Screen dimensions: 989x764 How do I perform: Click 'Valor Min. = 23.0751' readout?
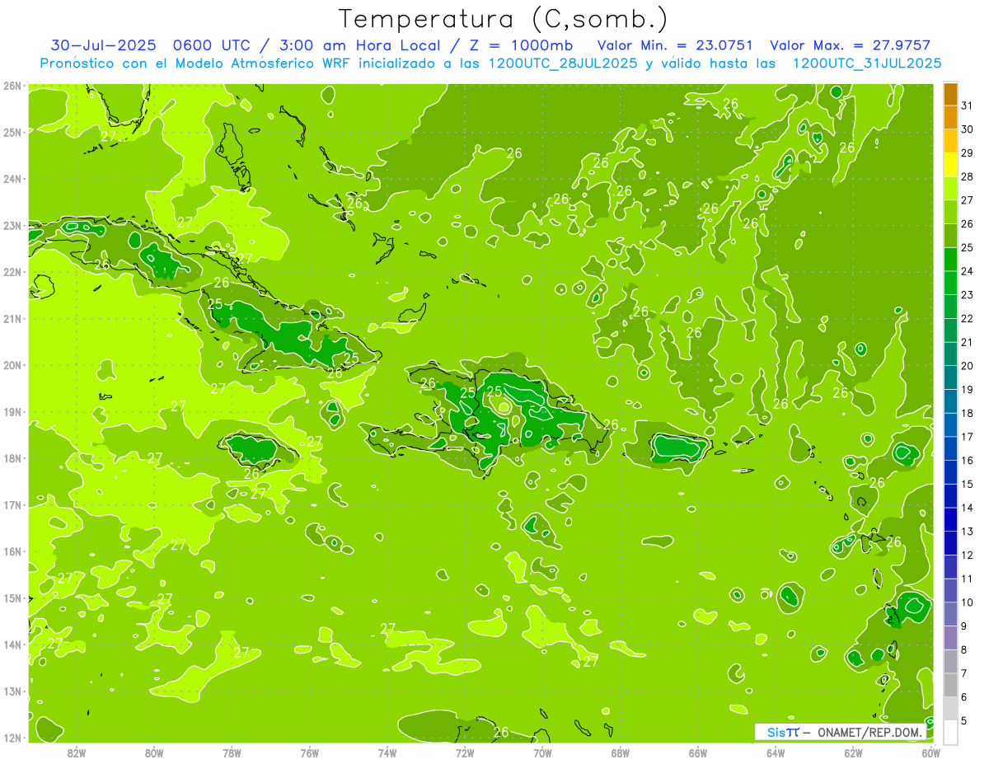pyautogui.click(x=675, y=45)
